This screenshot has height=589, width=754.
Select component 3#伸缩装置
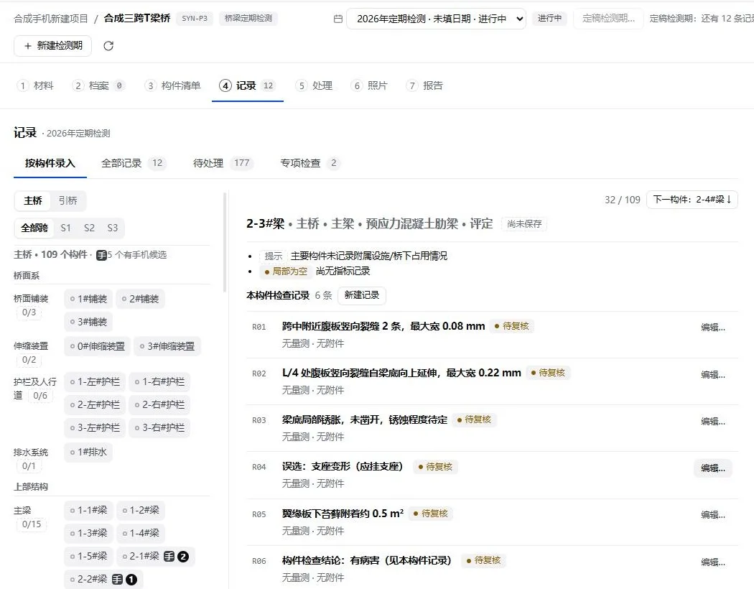point(167,346)
